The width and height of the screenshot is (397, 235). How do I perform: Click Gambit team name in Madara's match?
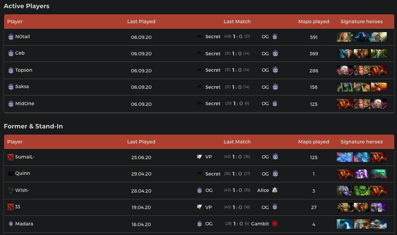point(260,224)
